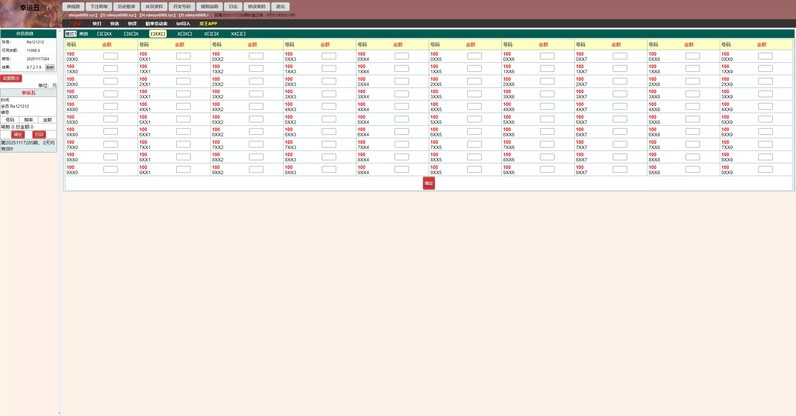Click the 刷新 refresh button
The height and width of the screenshot is (416, 796).
(50, 67)
